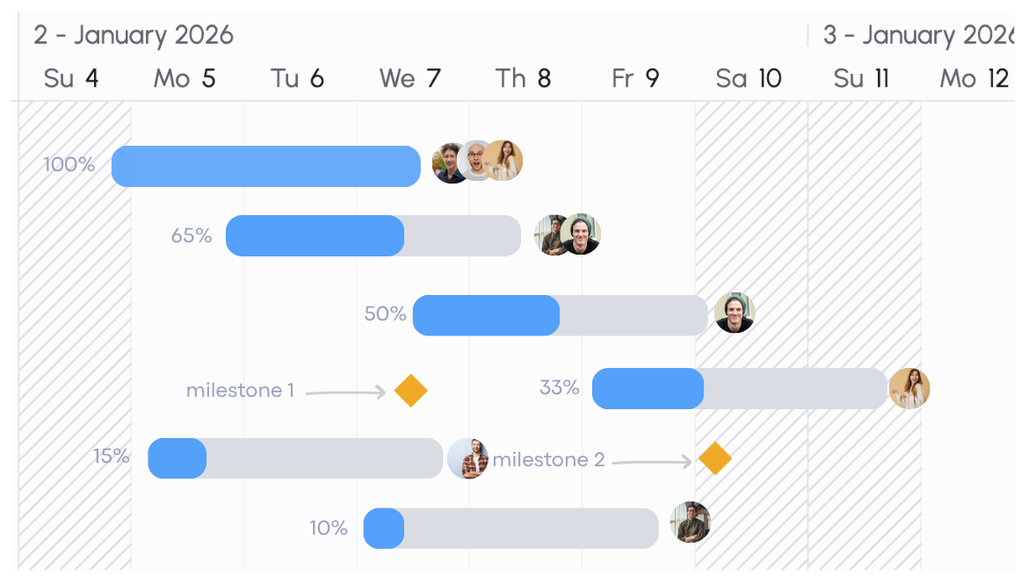Image resolution: width=1021 pixels, height=576 pixels.
Task: Click the milestone 1 label
Action: click(x=240, y=391)
